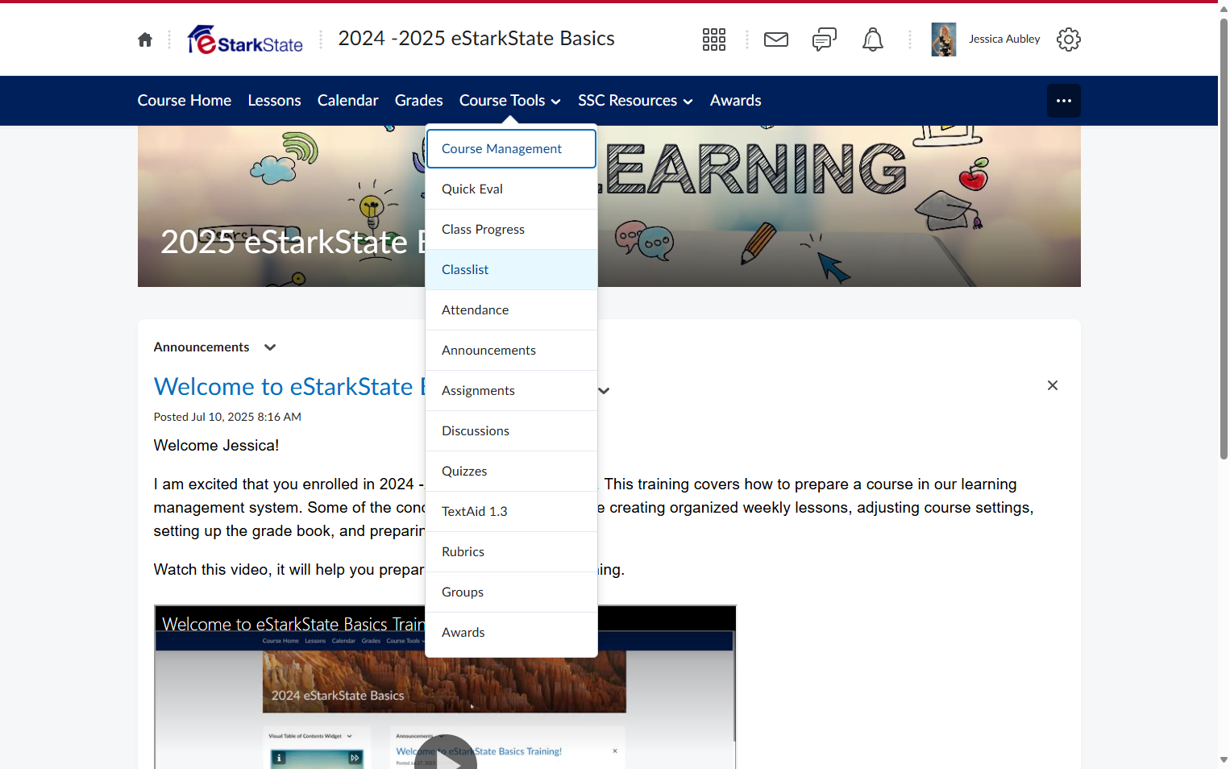Open Grades from the navbar

pos(419,101)
